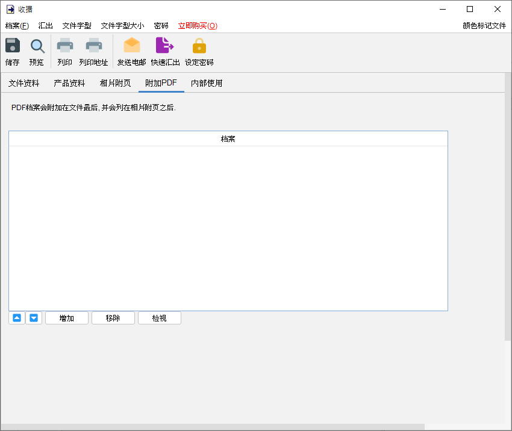
Task: Click the 列印 printer icon
Action: point(64,46)
